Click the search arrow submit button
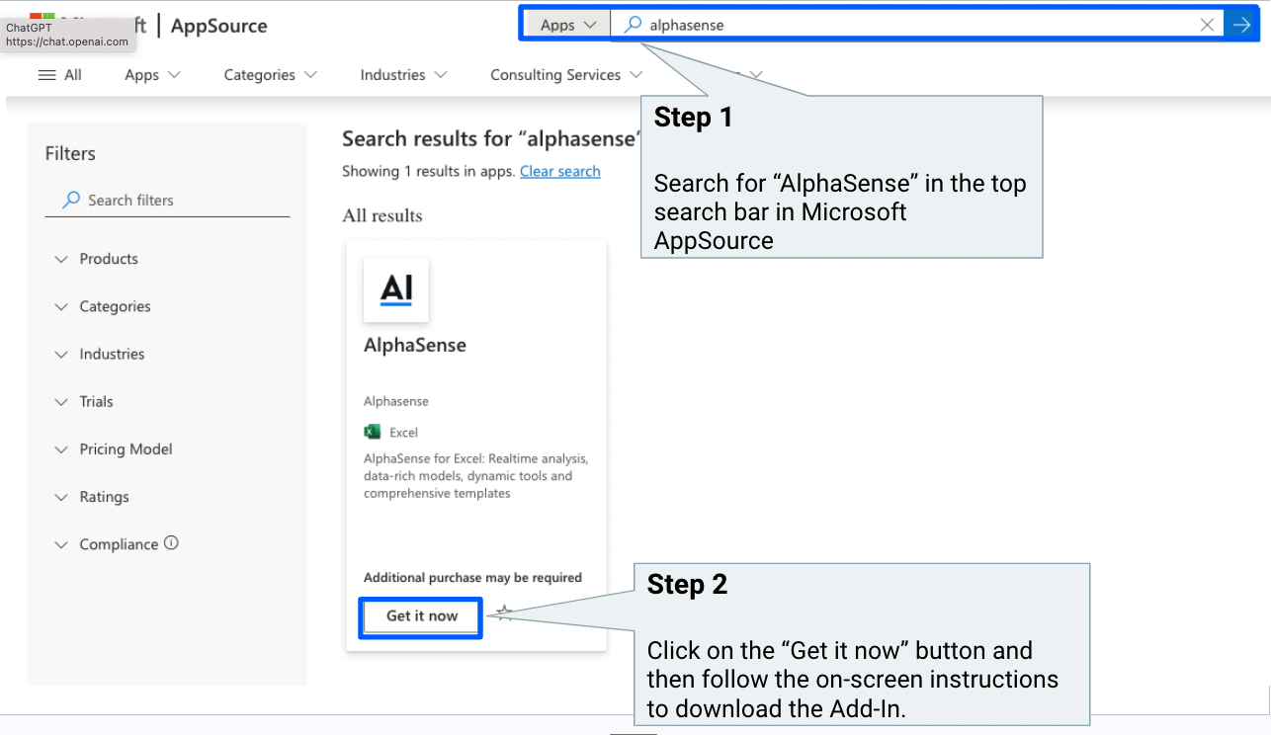Screen dimensions: 1271x735 coord(1240,25)
